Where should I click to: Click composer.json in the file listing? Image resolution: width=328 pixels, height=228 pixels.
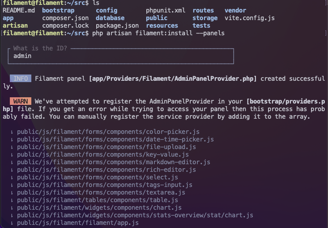click(x=65, y=18)
